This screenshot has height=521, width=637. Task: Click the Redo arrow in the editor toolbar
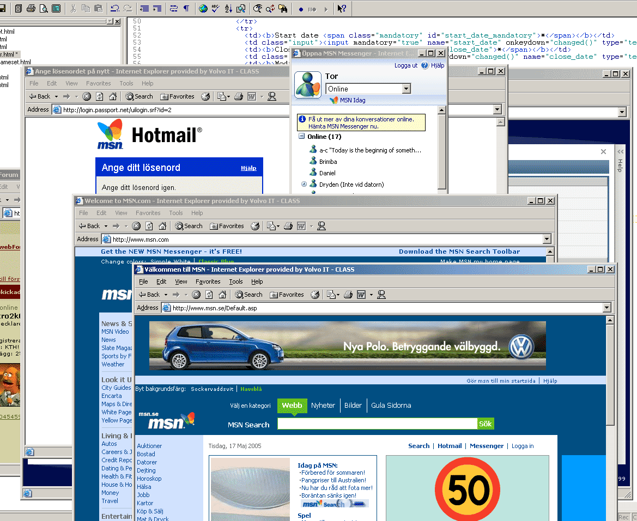coord(128,8)
